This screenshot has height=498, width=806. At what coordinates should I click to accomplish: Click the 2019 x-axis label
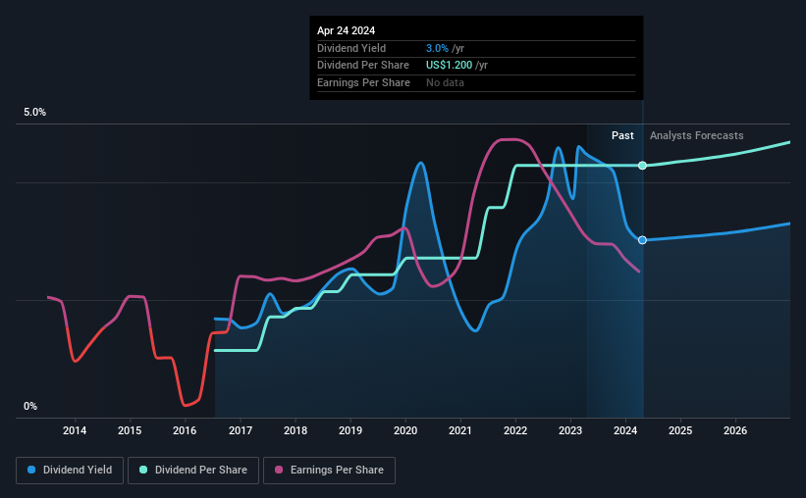(350, 430)
